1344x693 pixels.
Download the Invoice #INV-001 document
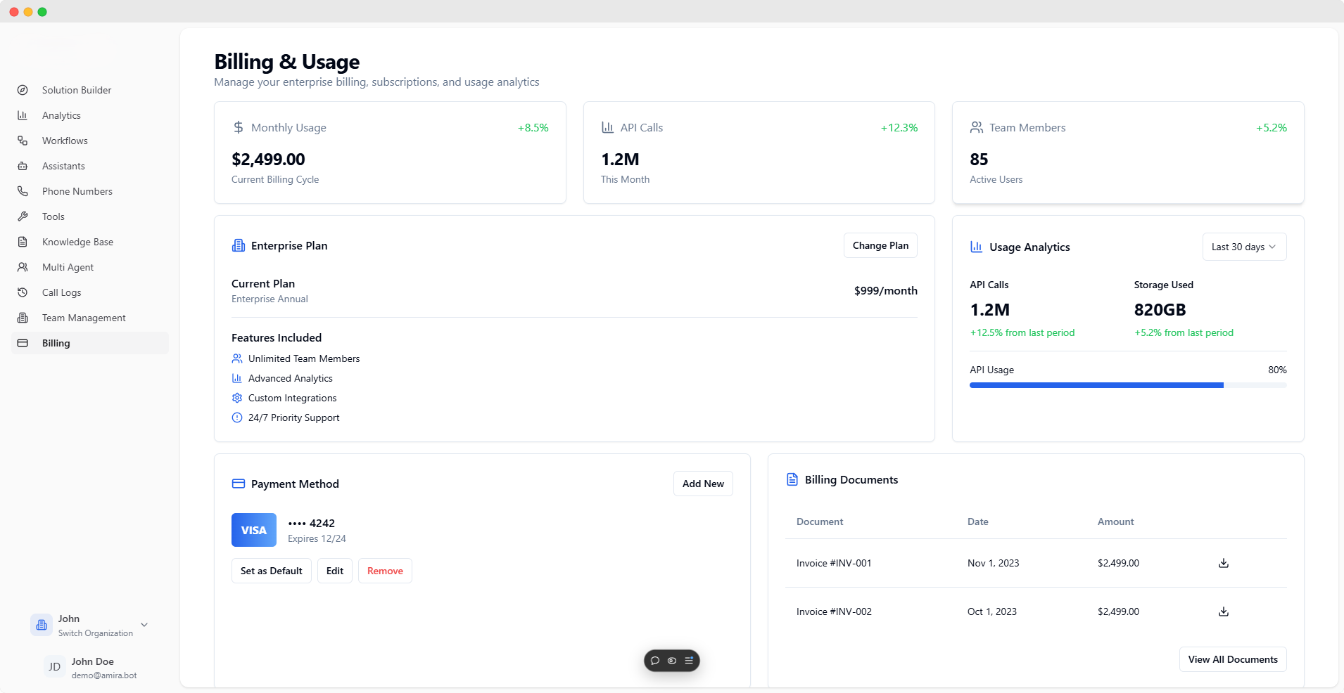1223,563
